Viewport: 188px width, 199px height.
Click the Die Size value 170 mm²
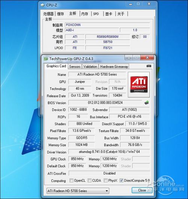coord(117,89)
